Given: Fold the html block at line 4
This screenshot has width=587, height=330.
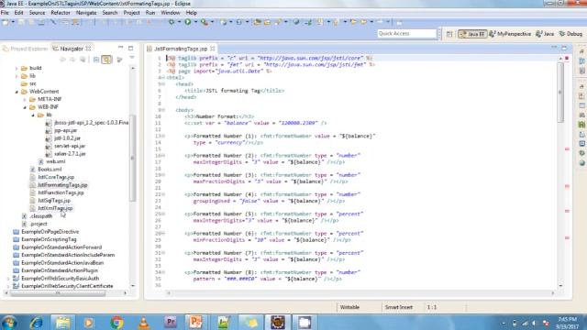Looking at the screenshot, I should coord(163,78).
